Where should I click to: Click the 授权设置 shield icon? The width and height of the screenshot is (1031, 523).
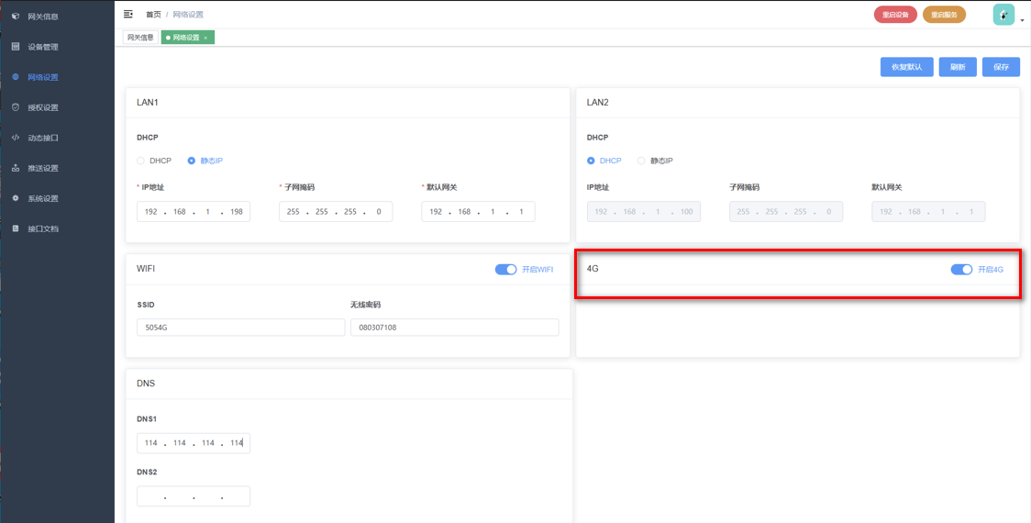pos(16,107)
